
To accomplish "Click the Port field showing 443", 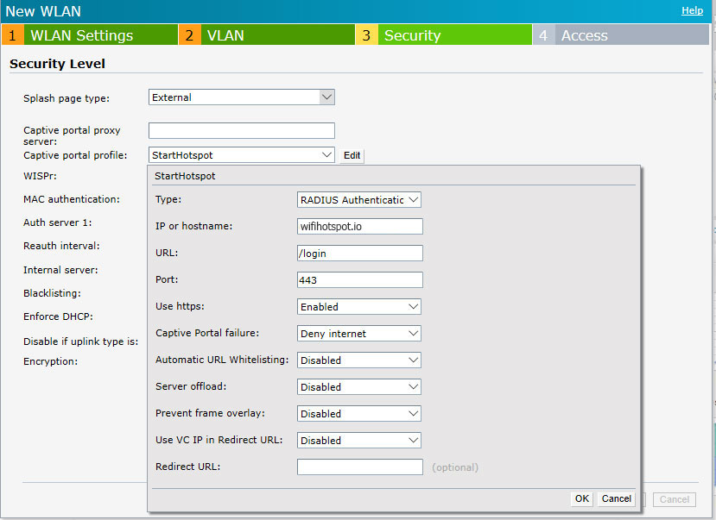I will pyautogui.click(x=359, y=280).
